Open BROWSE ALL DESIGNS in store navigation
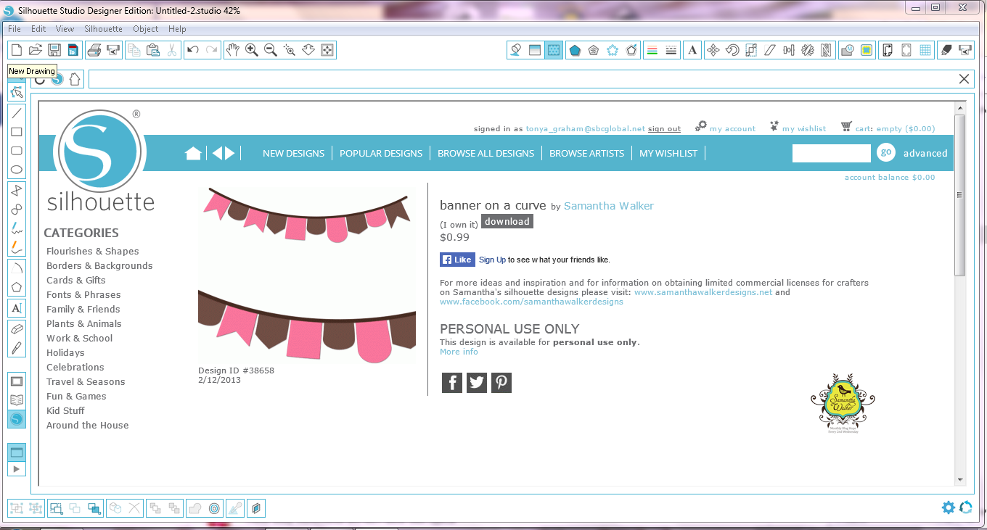The image size is (987, 530). point(486,153)
